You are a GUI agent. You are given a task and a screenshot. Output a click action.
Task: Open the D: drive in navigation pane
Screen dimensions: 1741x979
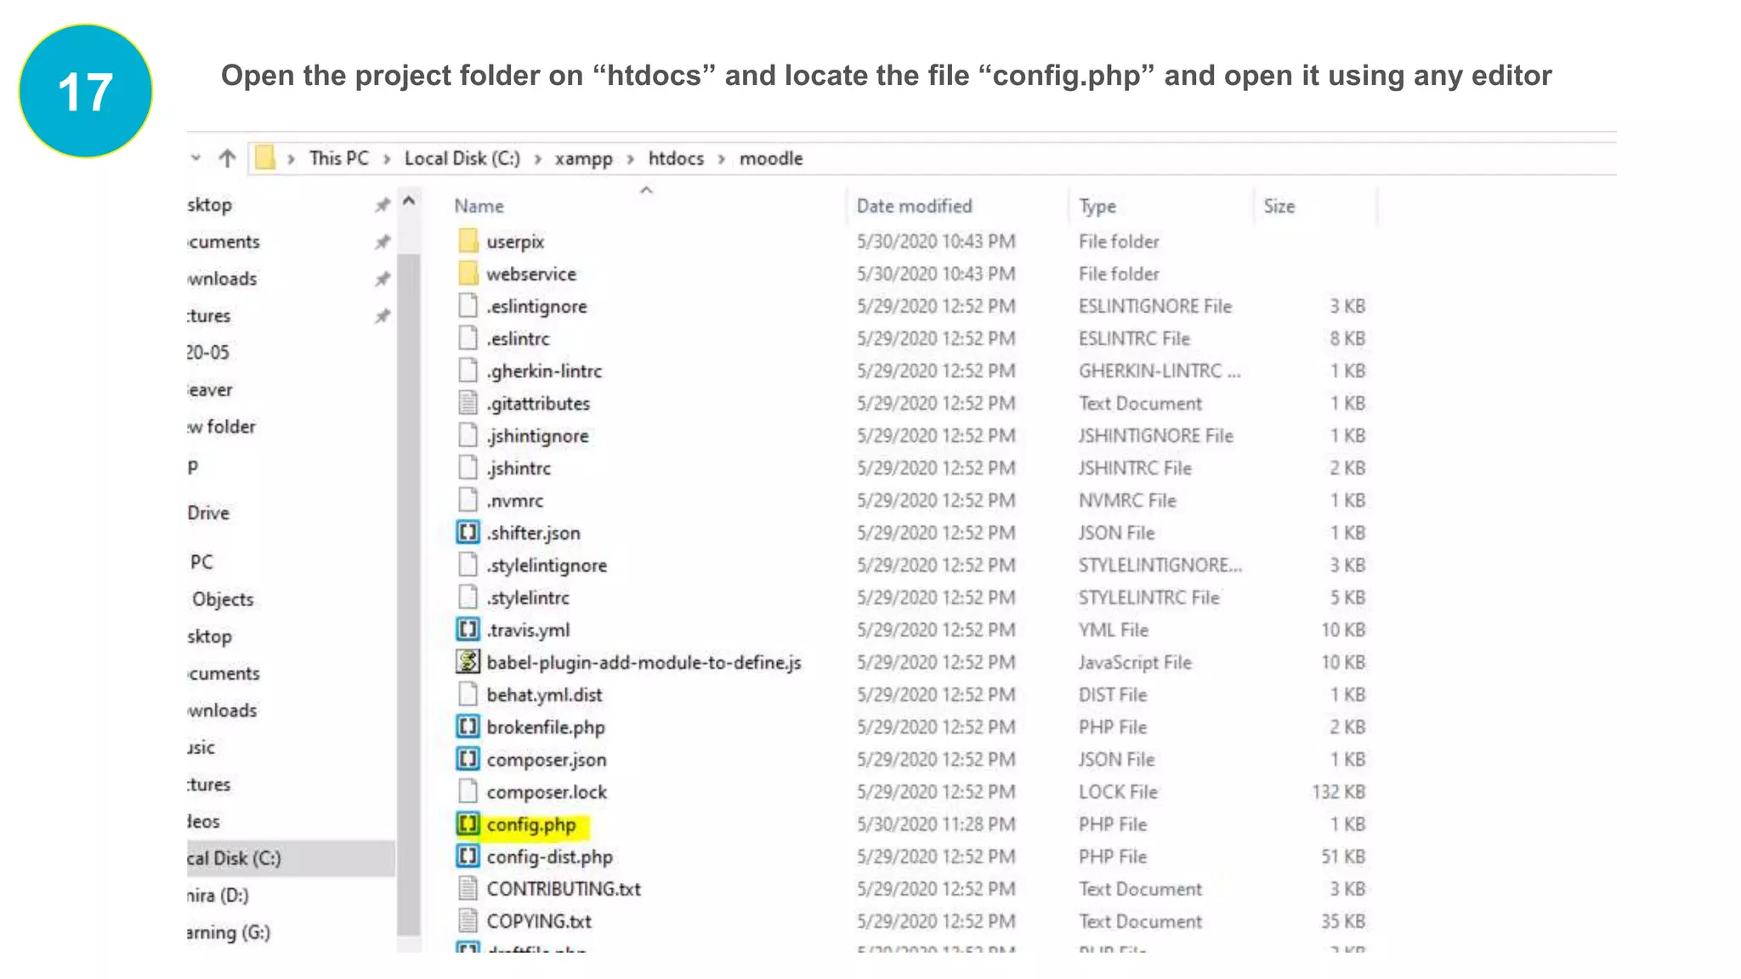(218, 896)
